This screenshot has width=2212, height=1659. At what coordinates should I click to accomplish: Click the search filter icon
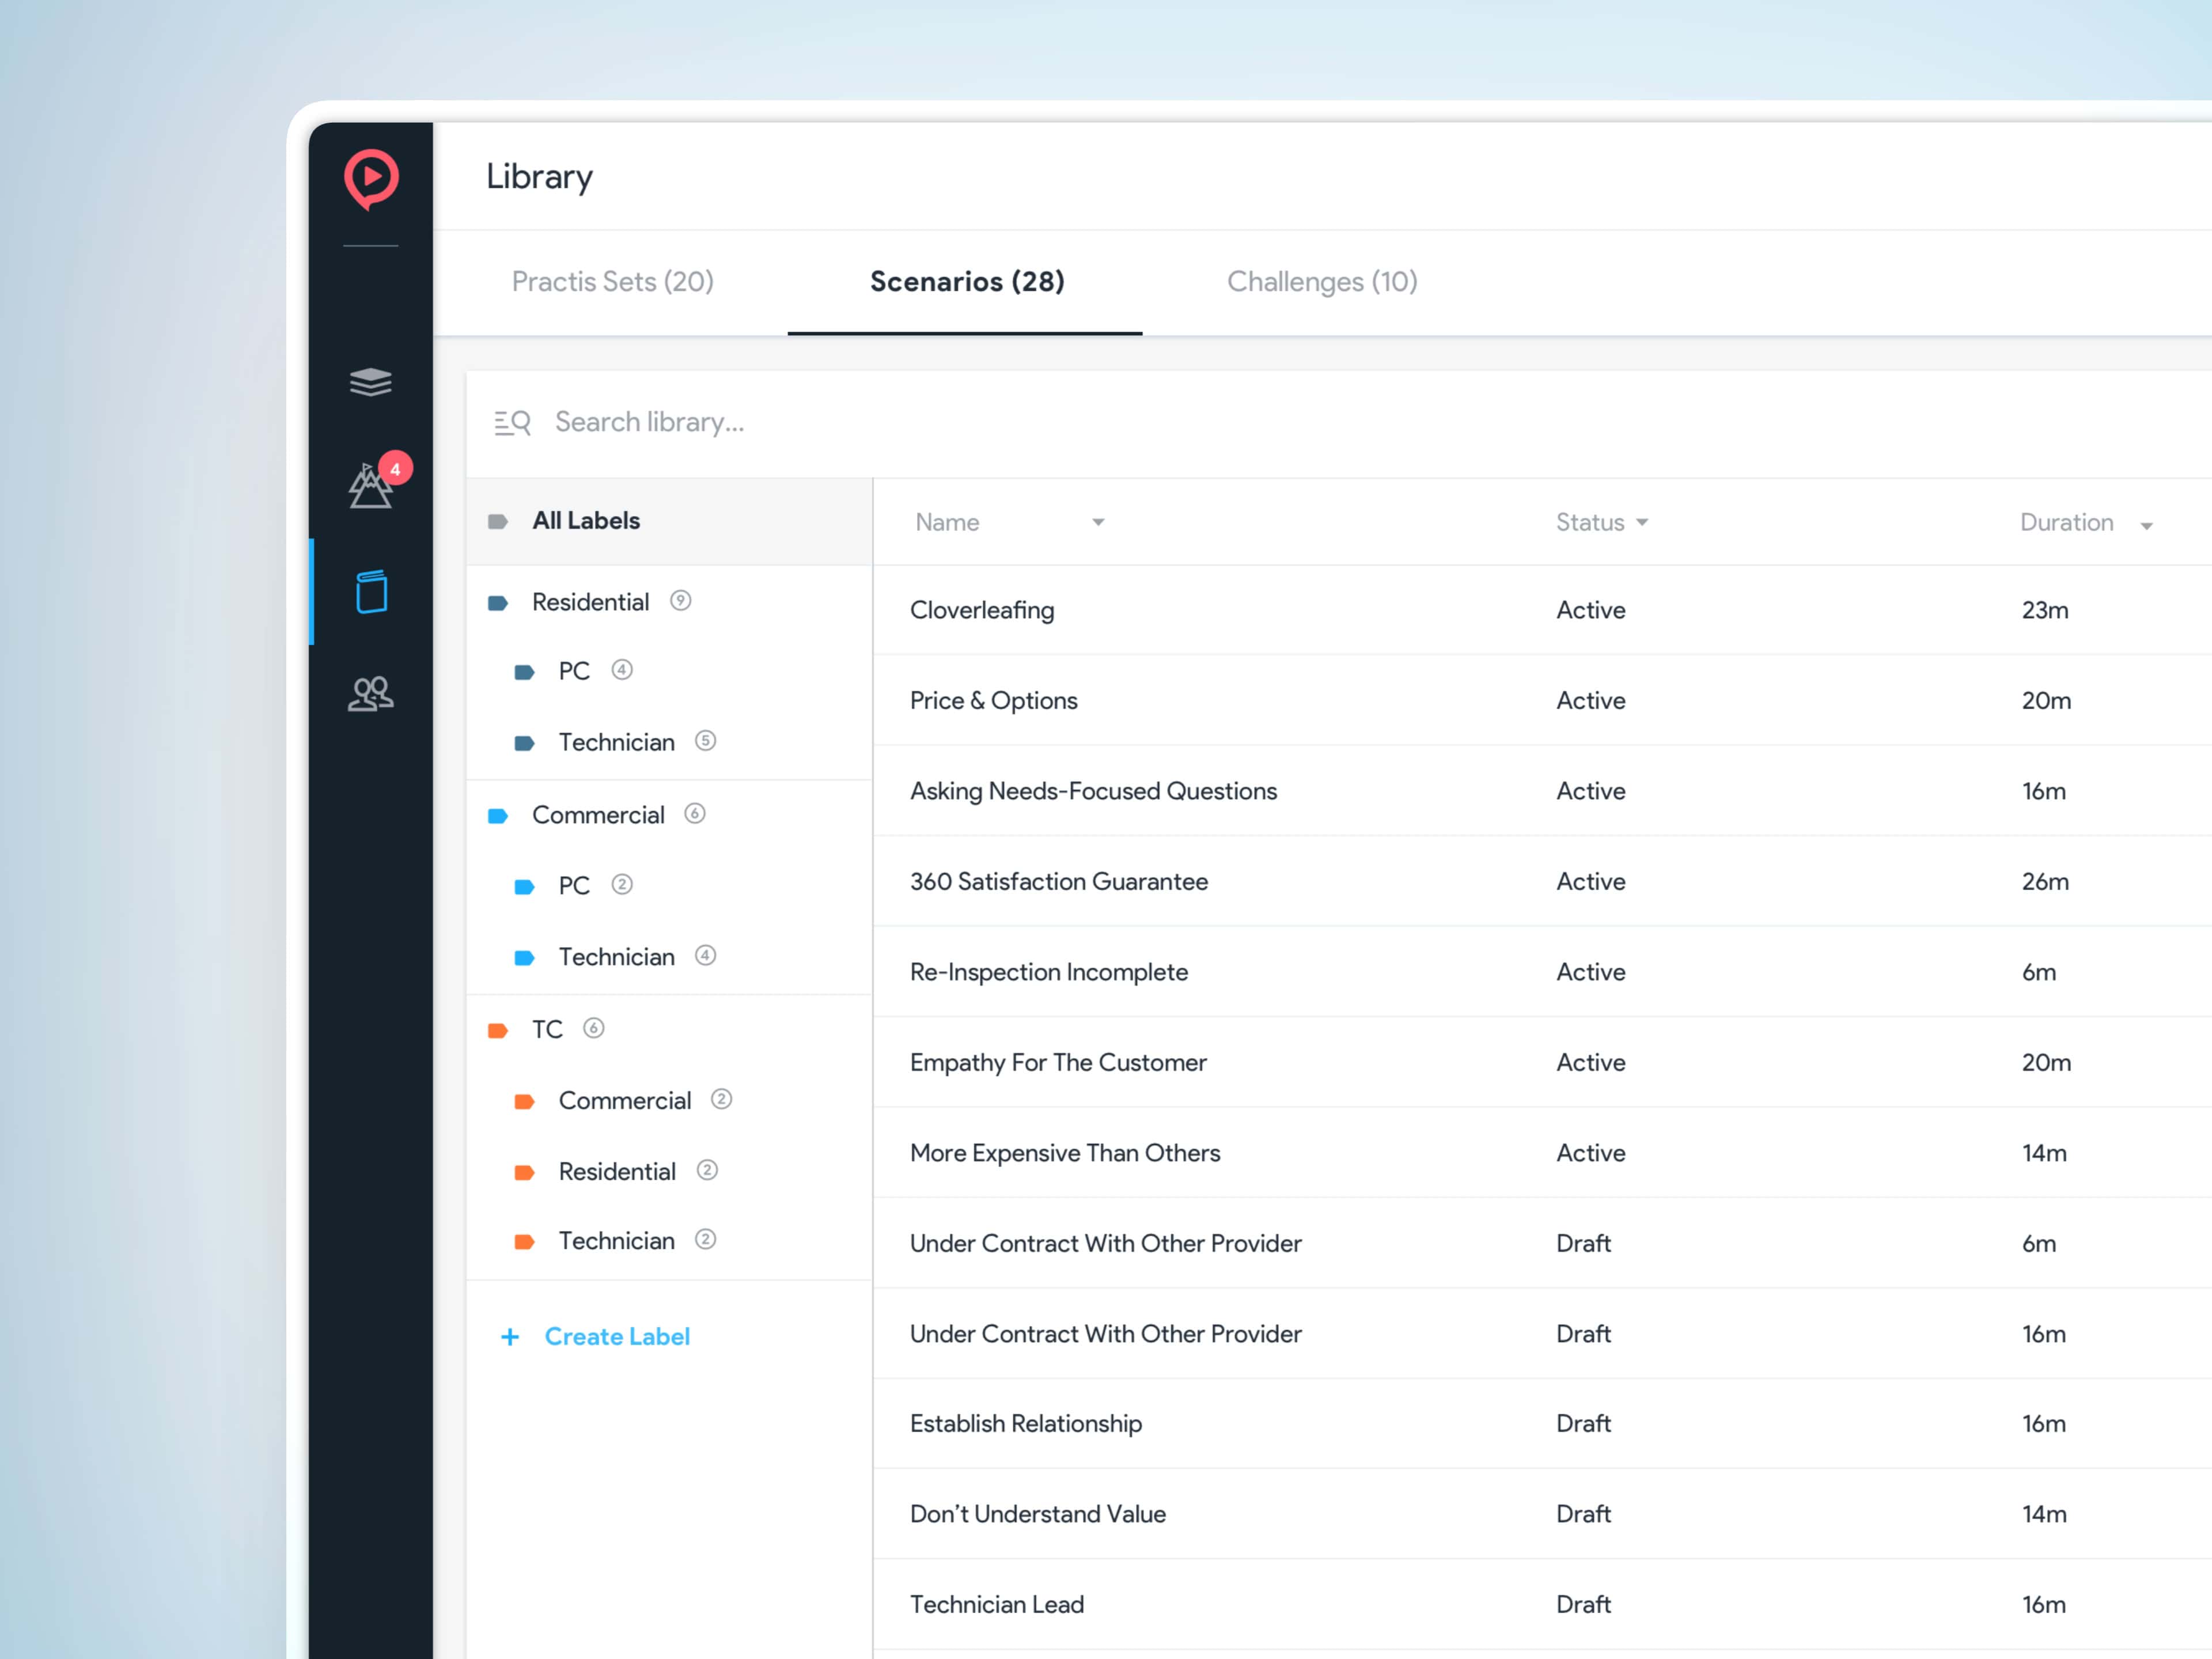512,423
